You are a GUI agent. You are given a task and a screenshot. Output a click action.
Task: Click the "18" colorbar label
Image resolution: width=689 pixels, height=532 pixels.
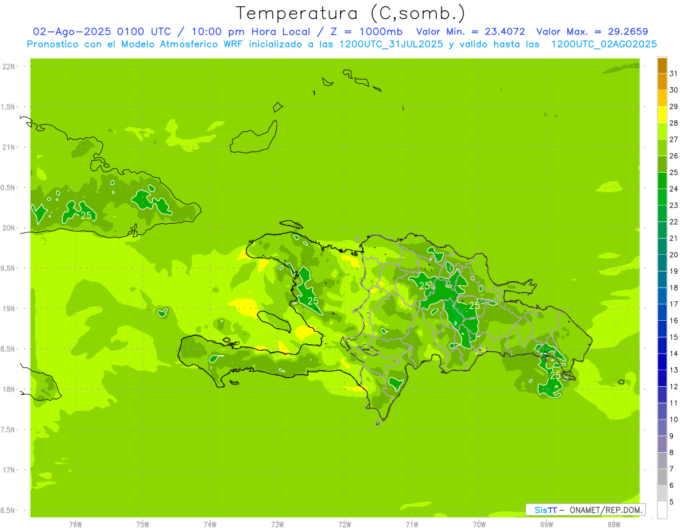click(x=673, y=288)
